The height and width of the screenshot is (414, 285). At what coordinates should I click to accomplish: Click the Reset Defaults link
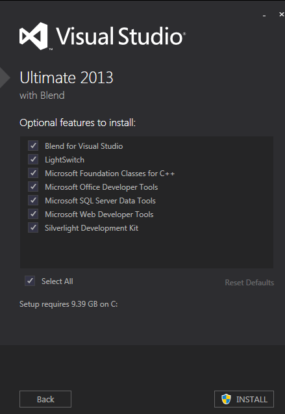[249, 283]
